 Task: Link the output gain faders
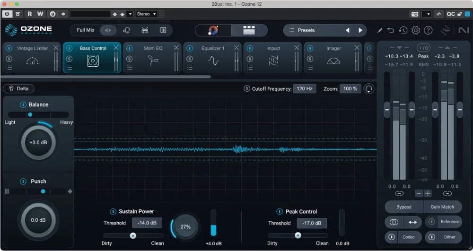[x=447, y=193]
